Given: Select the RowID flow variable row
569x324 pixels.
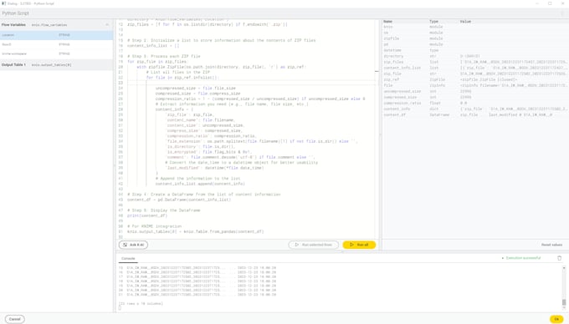Looking at the screenshot, I should click(57, 44).
